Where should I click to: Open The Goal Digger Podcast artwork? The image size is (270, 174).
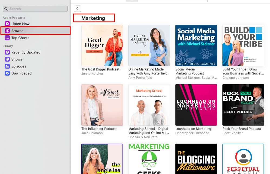pos(102,45)
